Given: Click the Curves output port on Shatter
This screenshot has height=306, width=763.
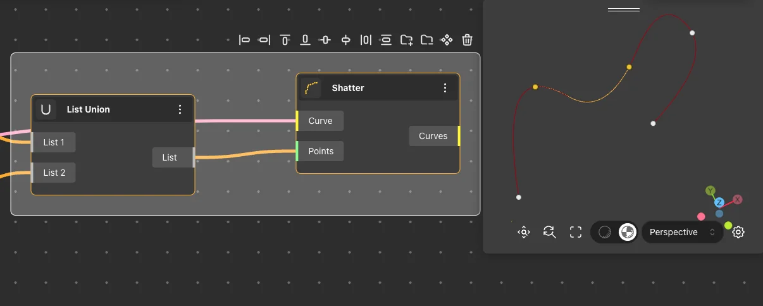Looking at the screenshot, I should coord(459,136).
